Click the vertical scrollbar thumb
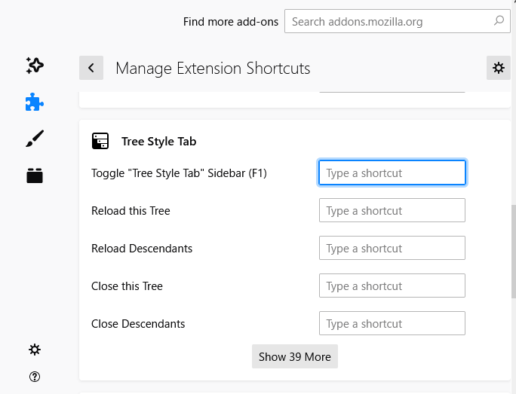516x394 pixels. pyautogui.click(x=514, y=252)
